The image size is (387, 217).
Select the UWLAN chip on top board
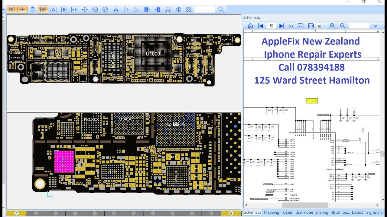(112, 59)
